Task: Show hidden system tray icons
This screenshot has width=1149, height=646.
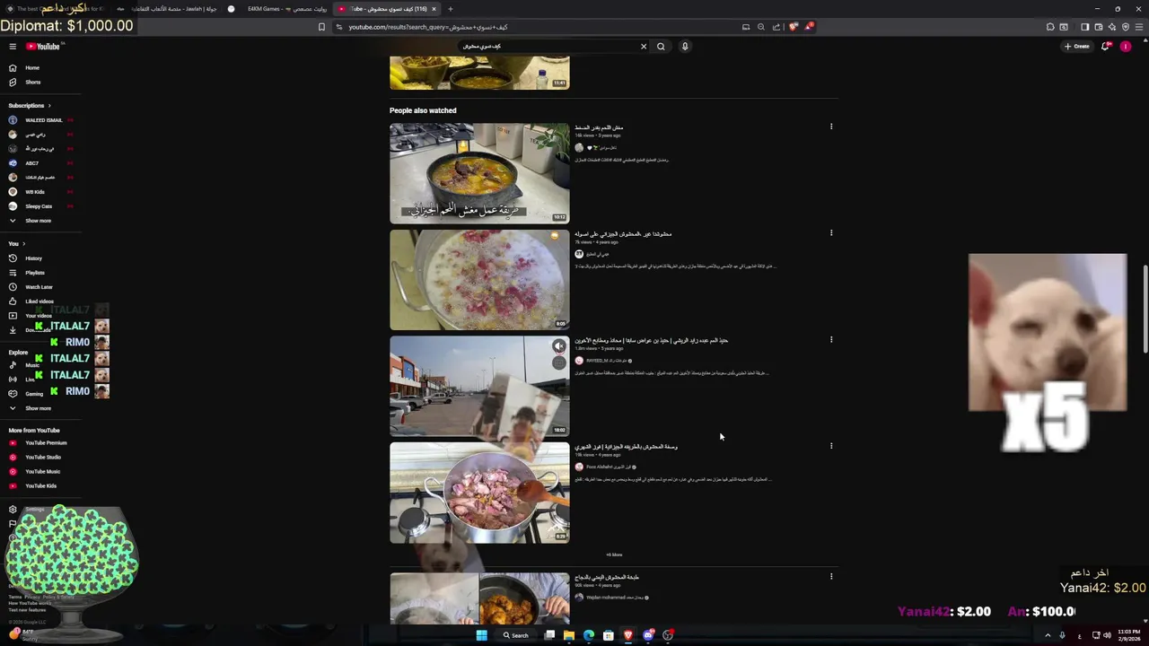Action: pyautogui.click(x=1048, y=635)
